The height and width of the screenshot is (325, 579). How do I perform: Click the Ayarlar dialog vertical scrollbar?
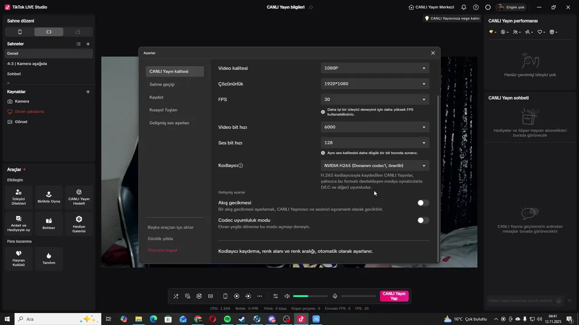pos(438,178)
